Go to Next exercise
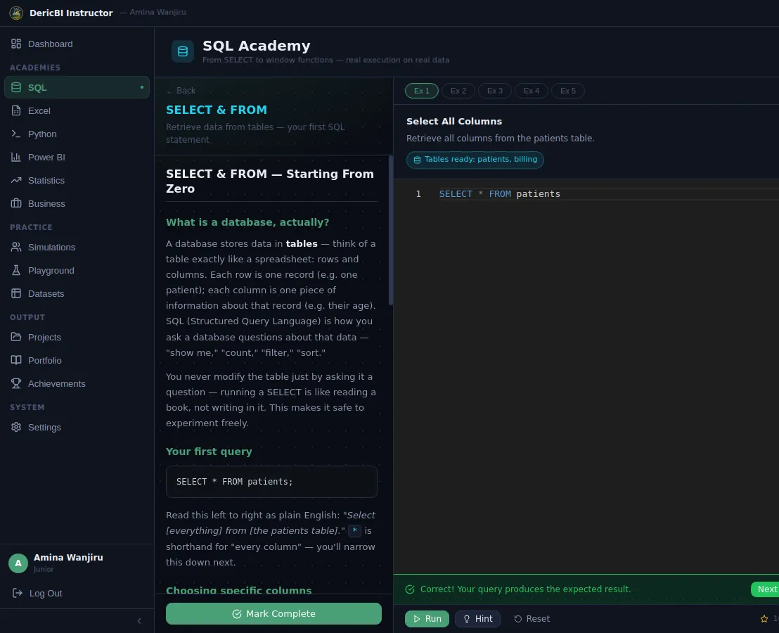This screenshot has width=779, height=633. [x=765, y=589]
